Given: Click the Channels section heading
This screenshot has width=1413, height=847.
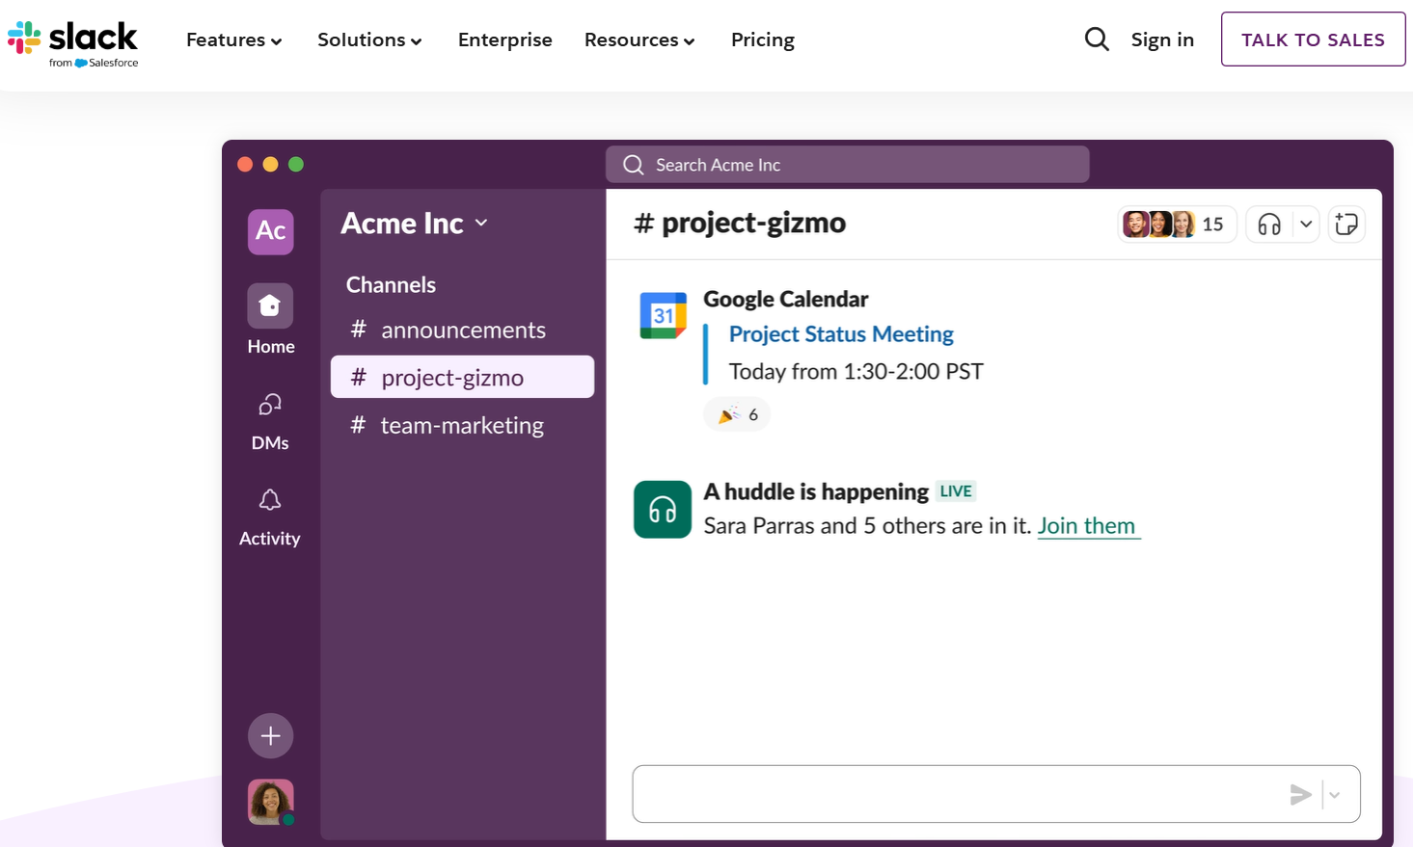Looking at the screenshot, I should click(x=391, y=285).
